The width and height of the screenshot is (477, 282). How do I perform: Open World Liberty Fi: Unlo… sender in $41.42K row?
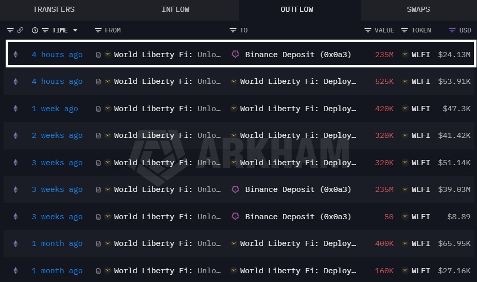(167, 135)
